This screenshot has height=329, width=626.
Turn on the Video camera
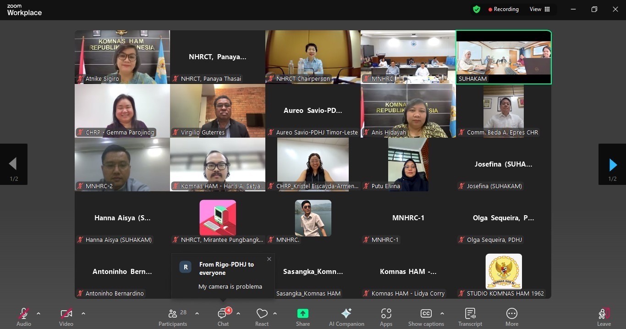tap(66, 314)
